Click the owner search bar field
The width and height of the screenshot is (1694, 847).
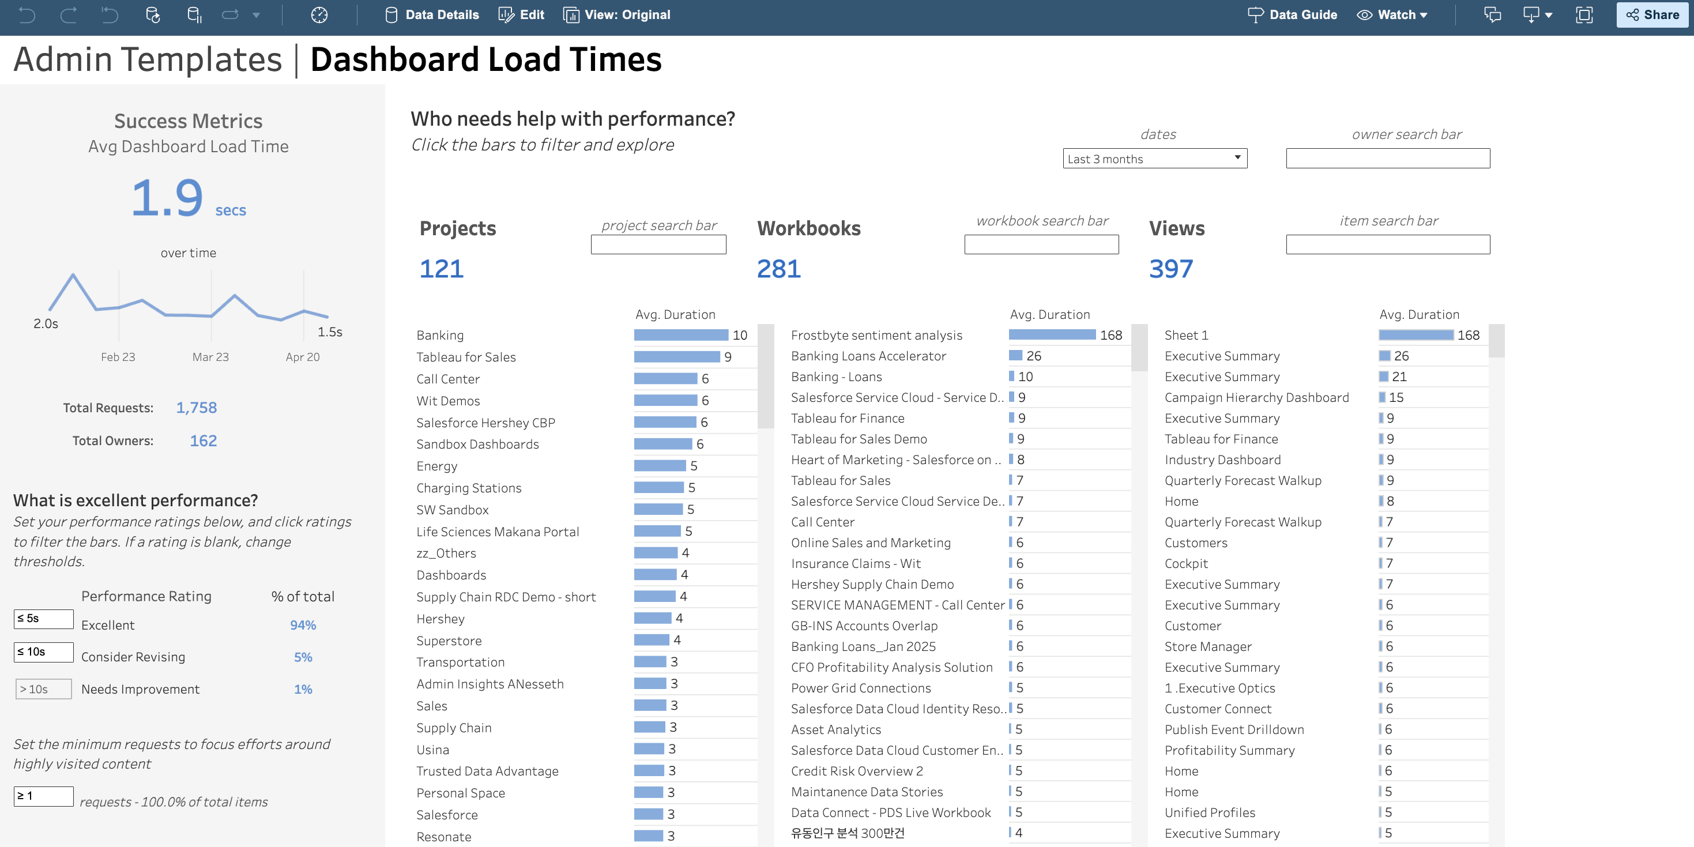click(1388, 159)
